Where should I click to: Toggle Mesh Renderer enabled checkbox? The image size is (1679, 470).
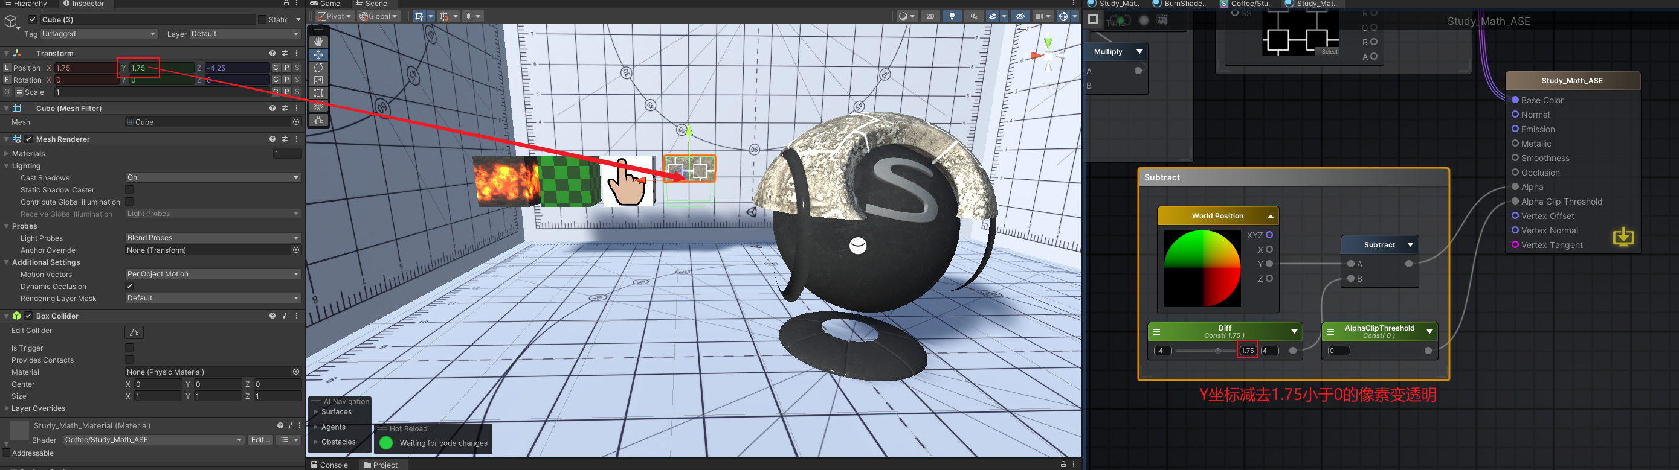(28, 139)
